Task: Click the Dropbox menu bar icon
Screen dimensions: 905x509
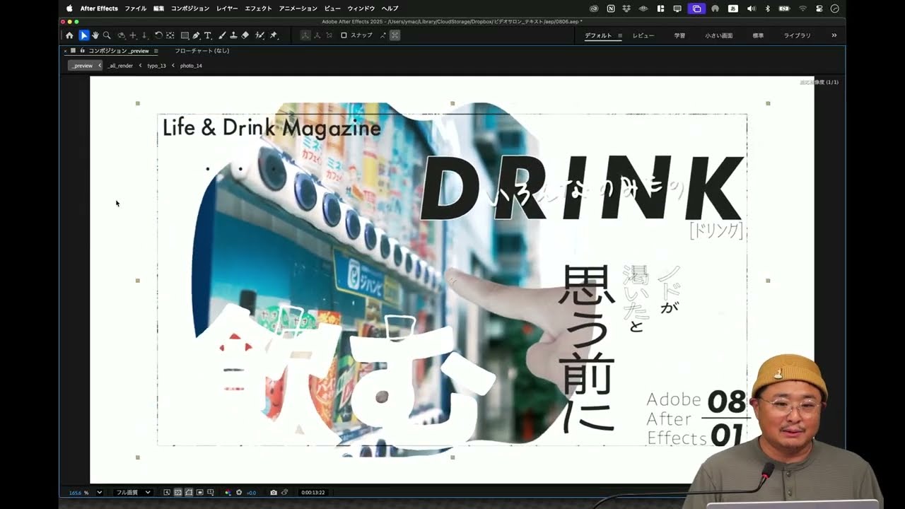Action: 626,8
